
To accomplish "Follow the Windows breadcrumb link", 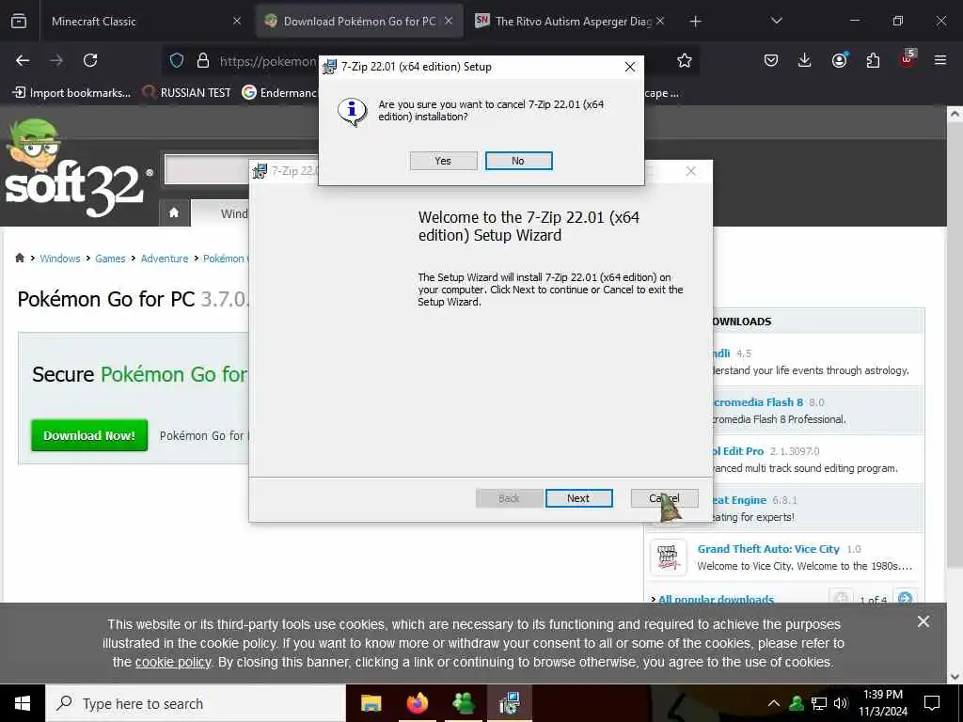I will [x=60, y=259].
